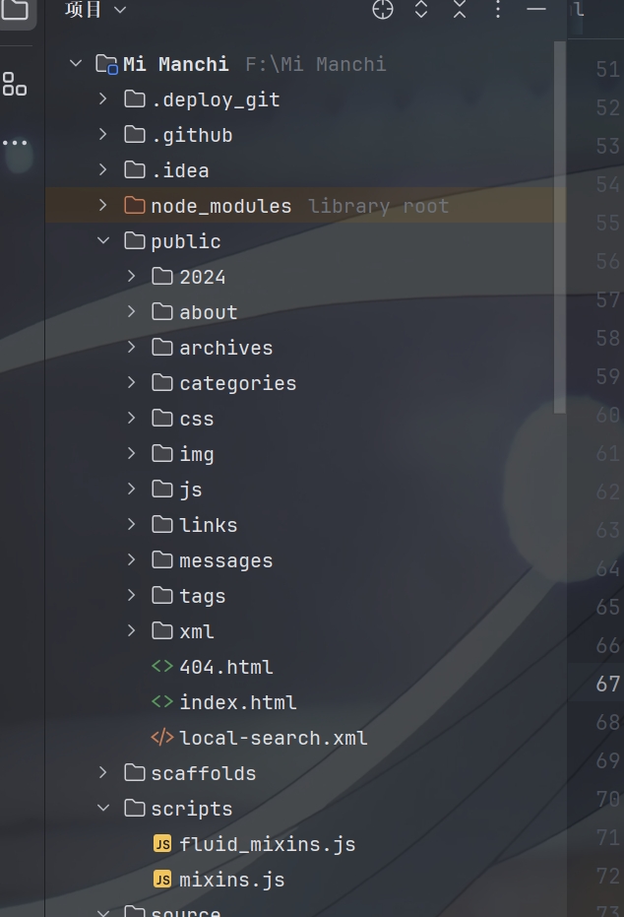Open local-search.xml in the tree
The image size is (624, 917).
click(x=273, y=738)
